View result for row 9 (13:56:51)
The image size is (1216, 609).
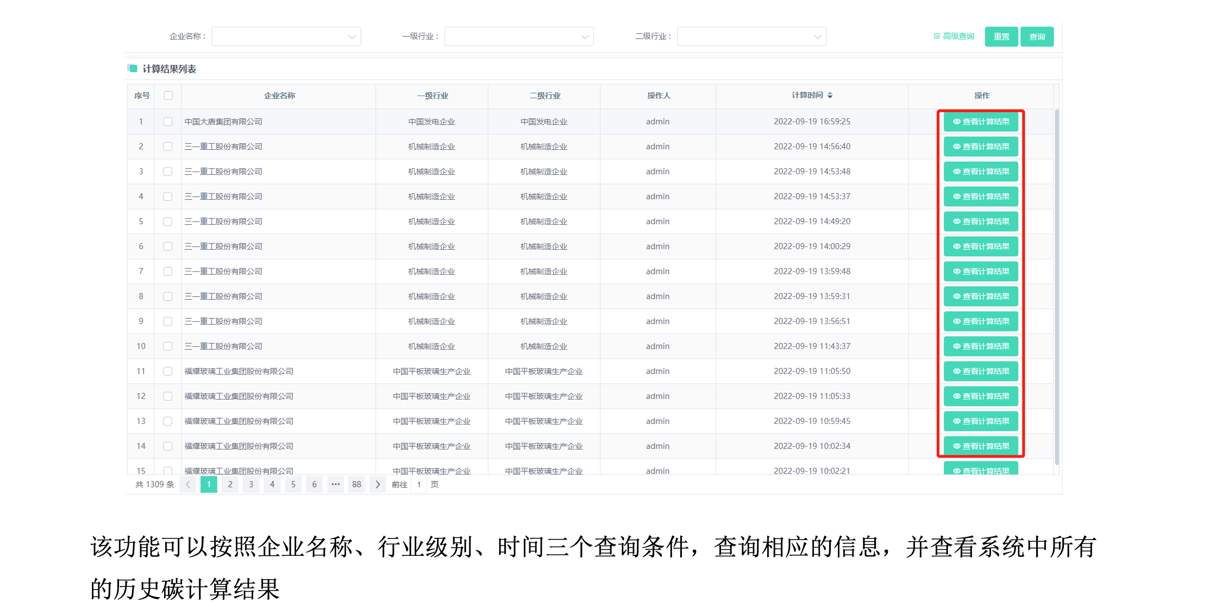[x=981, y=321]
